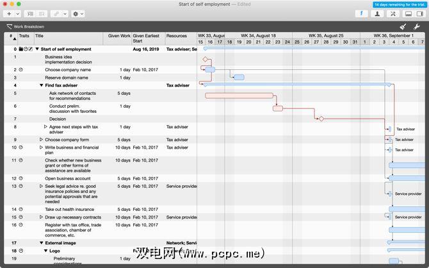Click clock trait icon for Choose company name
The height and width of the screenshot is (268, 429).
(20, 70)
